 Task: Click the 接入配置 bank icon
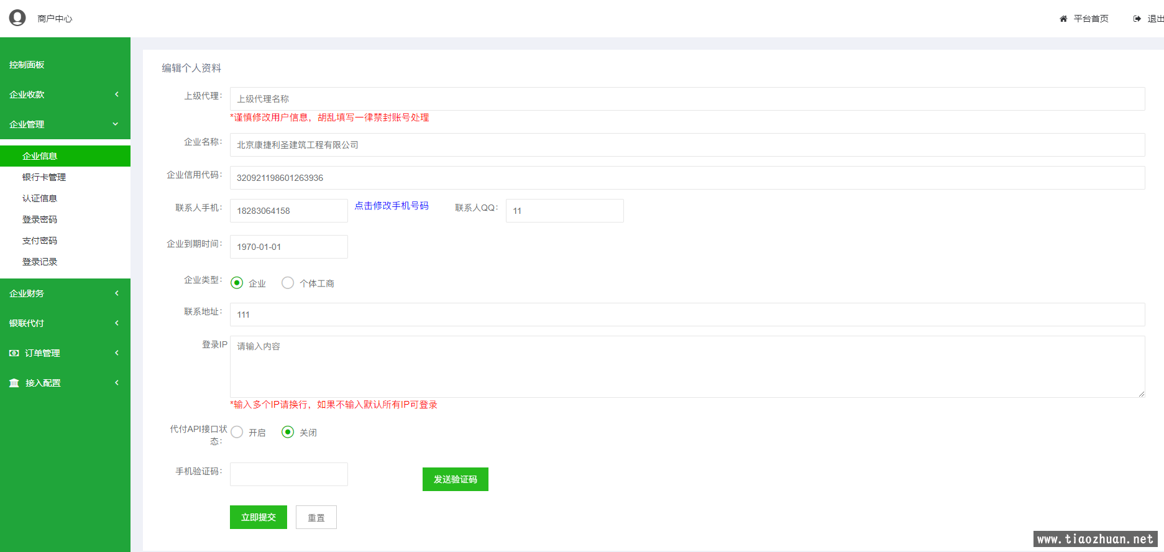14,383
